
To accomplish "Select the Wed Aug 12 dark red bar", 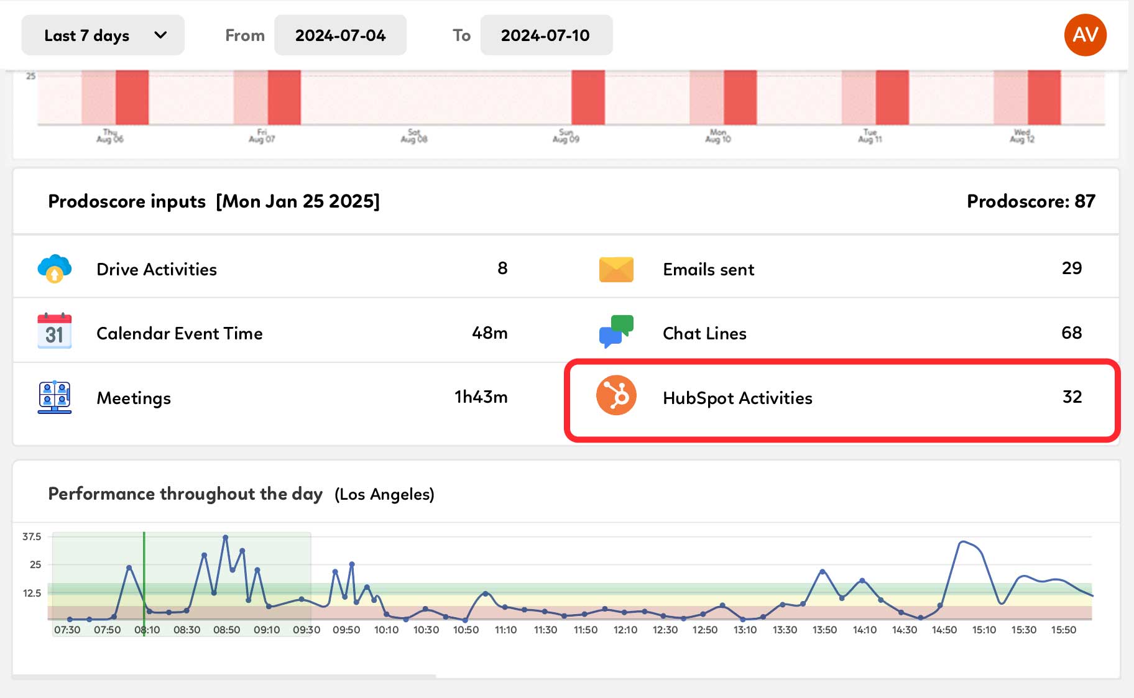I will [x=1044, y=98].
